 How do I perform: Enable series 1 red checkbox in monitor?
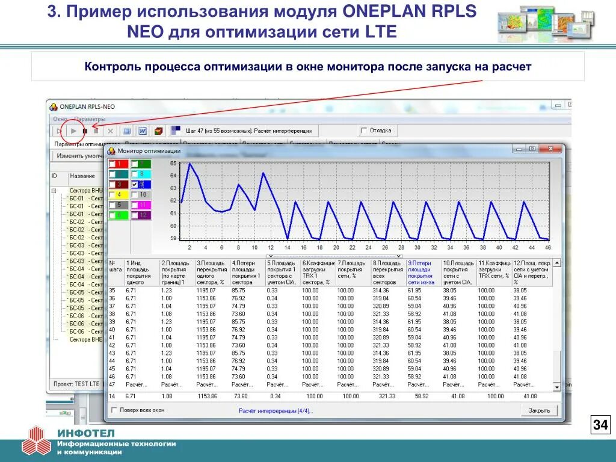tap(112, 164)
